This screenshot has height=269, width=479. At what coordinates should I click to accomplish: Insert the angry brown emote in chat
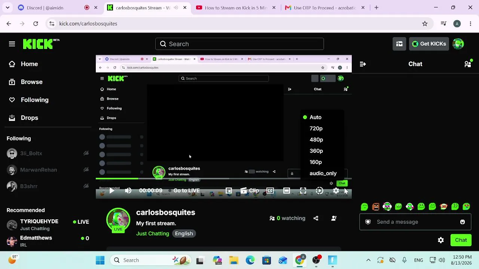coord(376,207)
